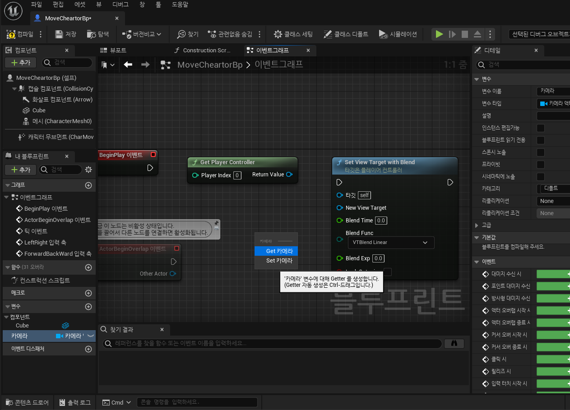Screen dimensions: 570x410
Task: Collapse the 이벤트그래프 tree node
Action: point(6,197)
